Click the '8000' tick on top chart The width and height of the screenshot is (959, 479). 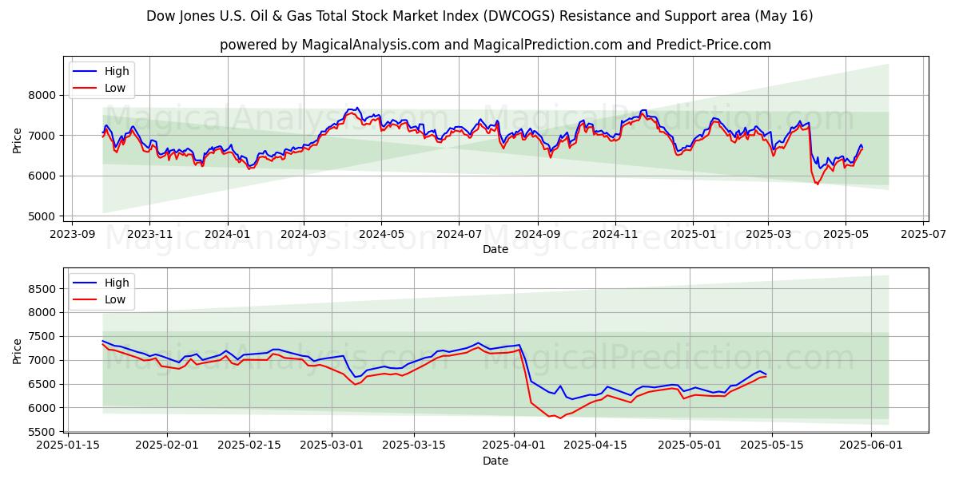point(43,95)
